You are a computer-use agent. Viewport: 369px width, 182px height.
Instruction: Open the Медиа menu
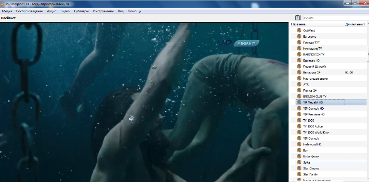(x=7, y=11)
